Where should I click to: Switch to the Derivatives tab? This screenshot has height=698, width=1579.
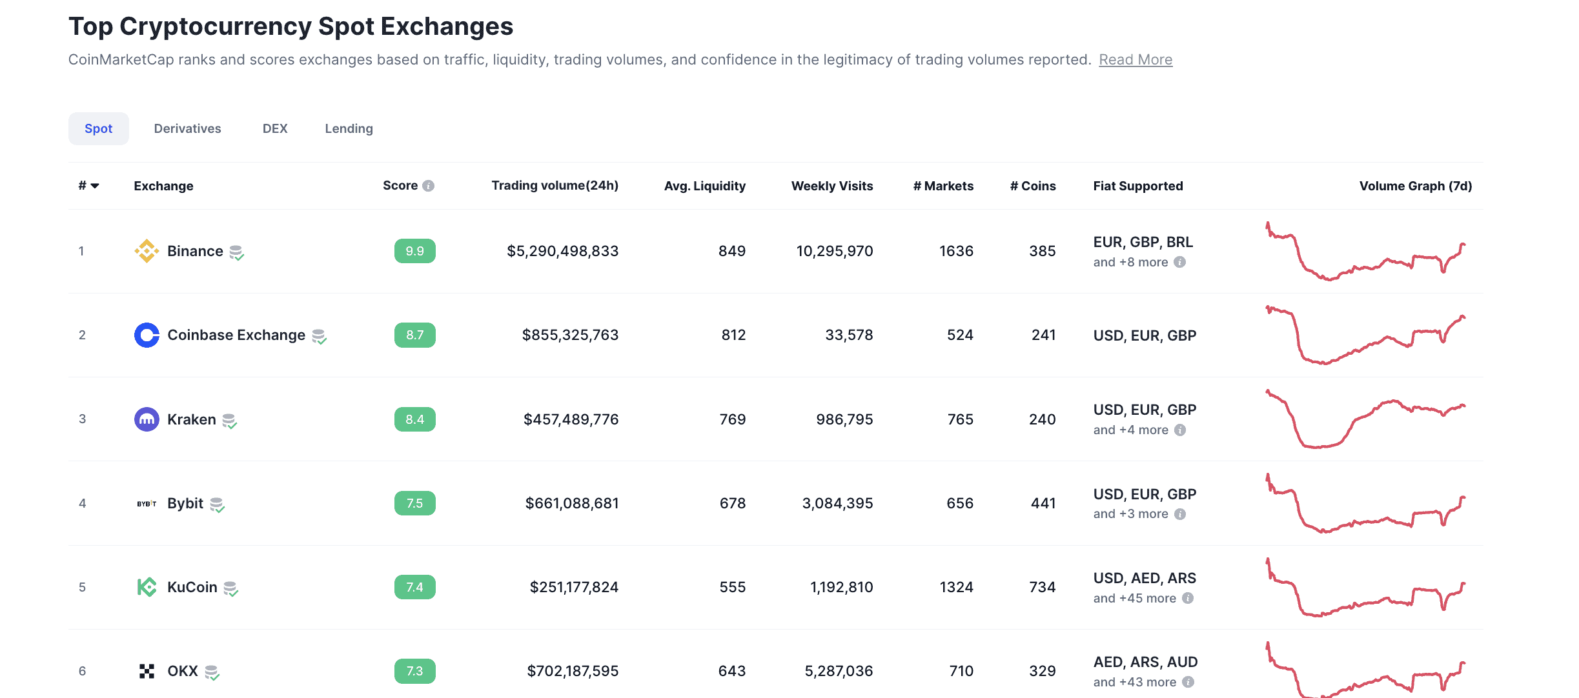(187, 128)
